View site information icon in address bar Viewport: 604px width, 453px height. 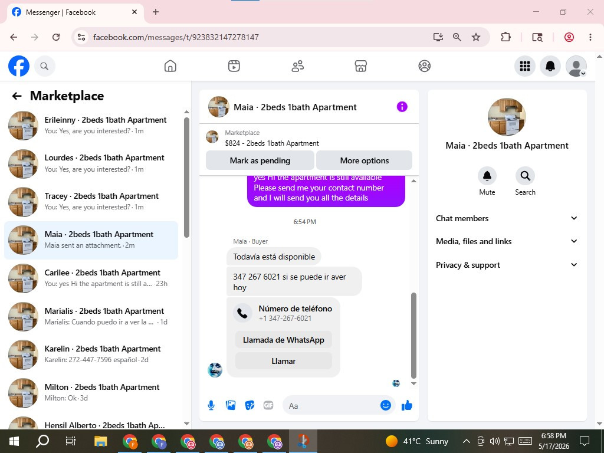click(81, 37)
